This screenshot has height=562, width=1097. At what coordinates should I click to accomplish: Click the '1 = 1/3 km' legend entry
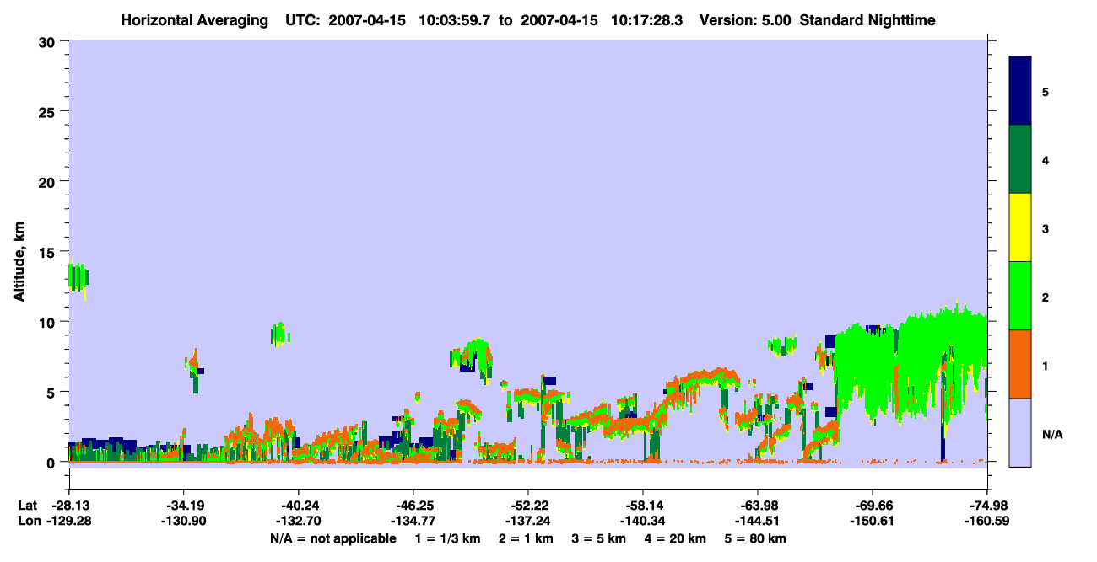pos(448,538)
